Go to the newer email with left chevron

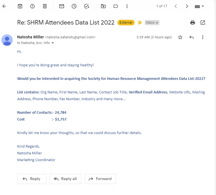coord(176,6)
